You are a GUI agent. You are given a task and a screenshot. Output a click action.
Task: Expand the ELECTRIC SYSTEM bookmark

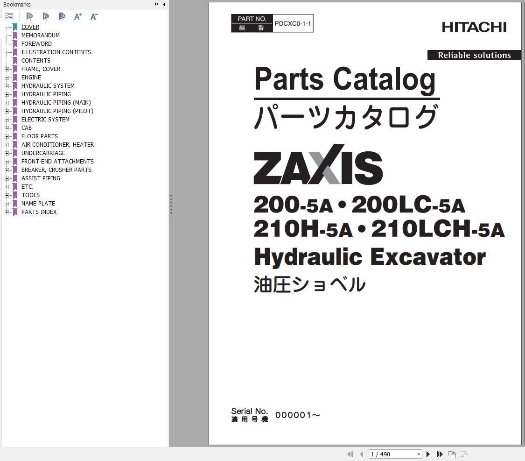click(x=7, y=120)
